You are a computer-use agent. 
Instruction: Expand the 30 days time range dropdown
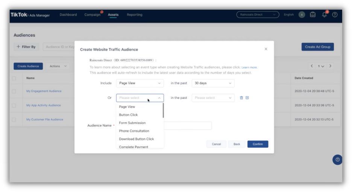213,83
